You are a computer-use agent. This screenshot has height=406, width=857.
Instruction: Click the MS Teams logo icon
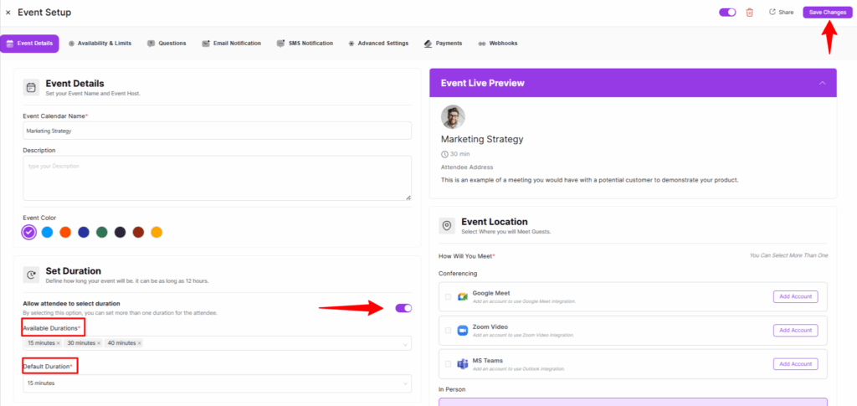(x=462, y=363)
